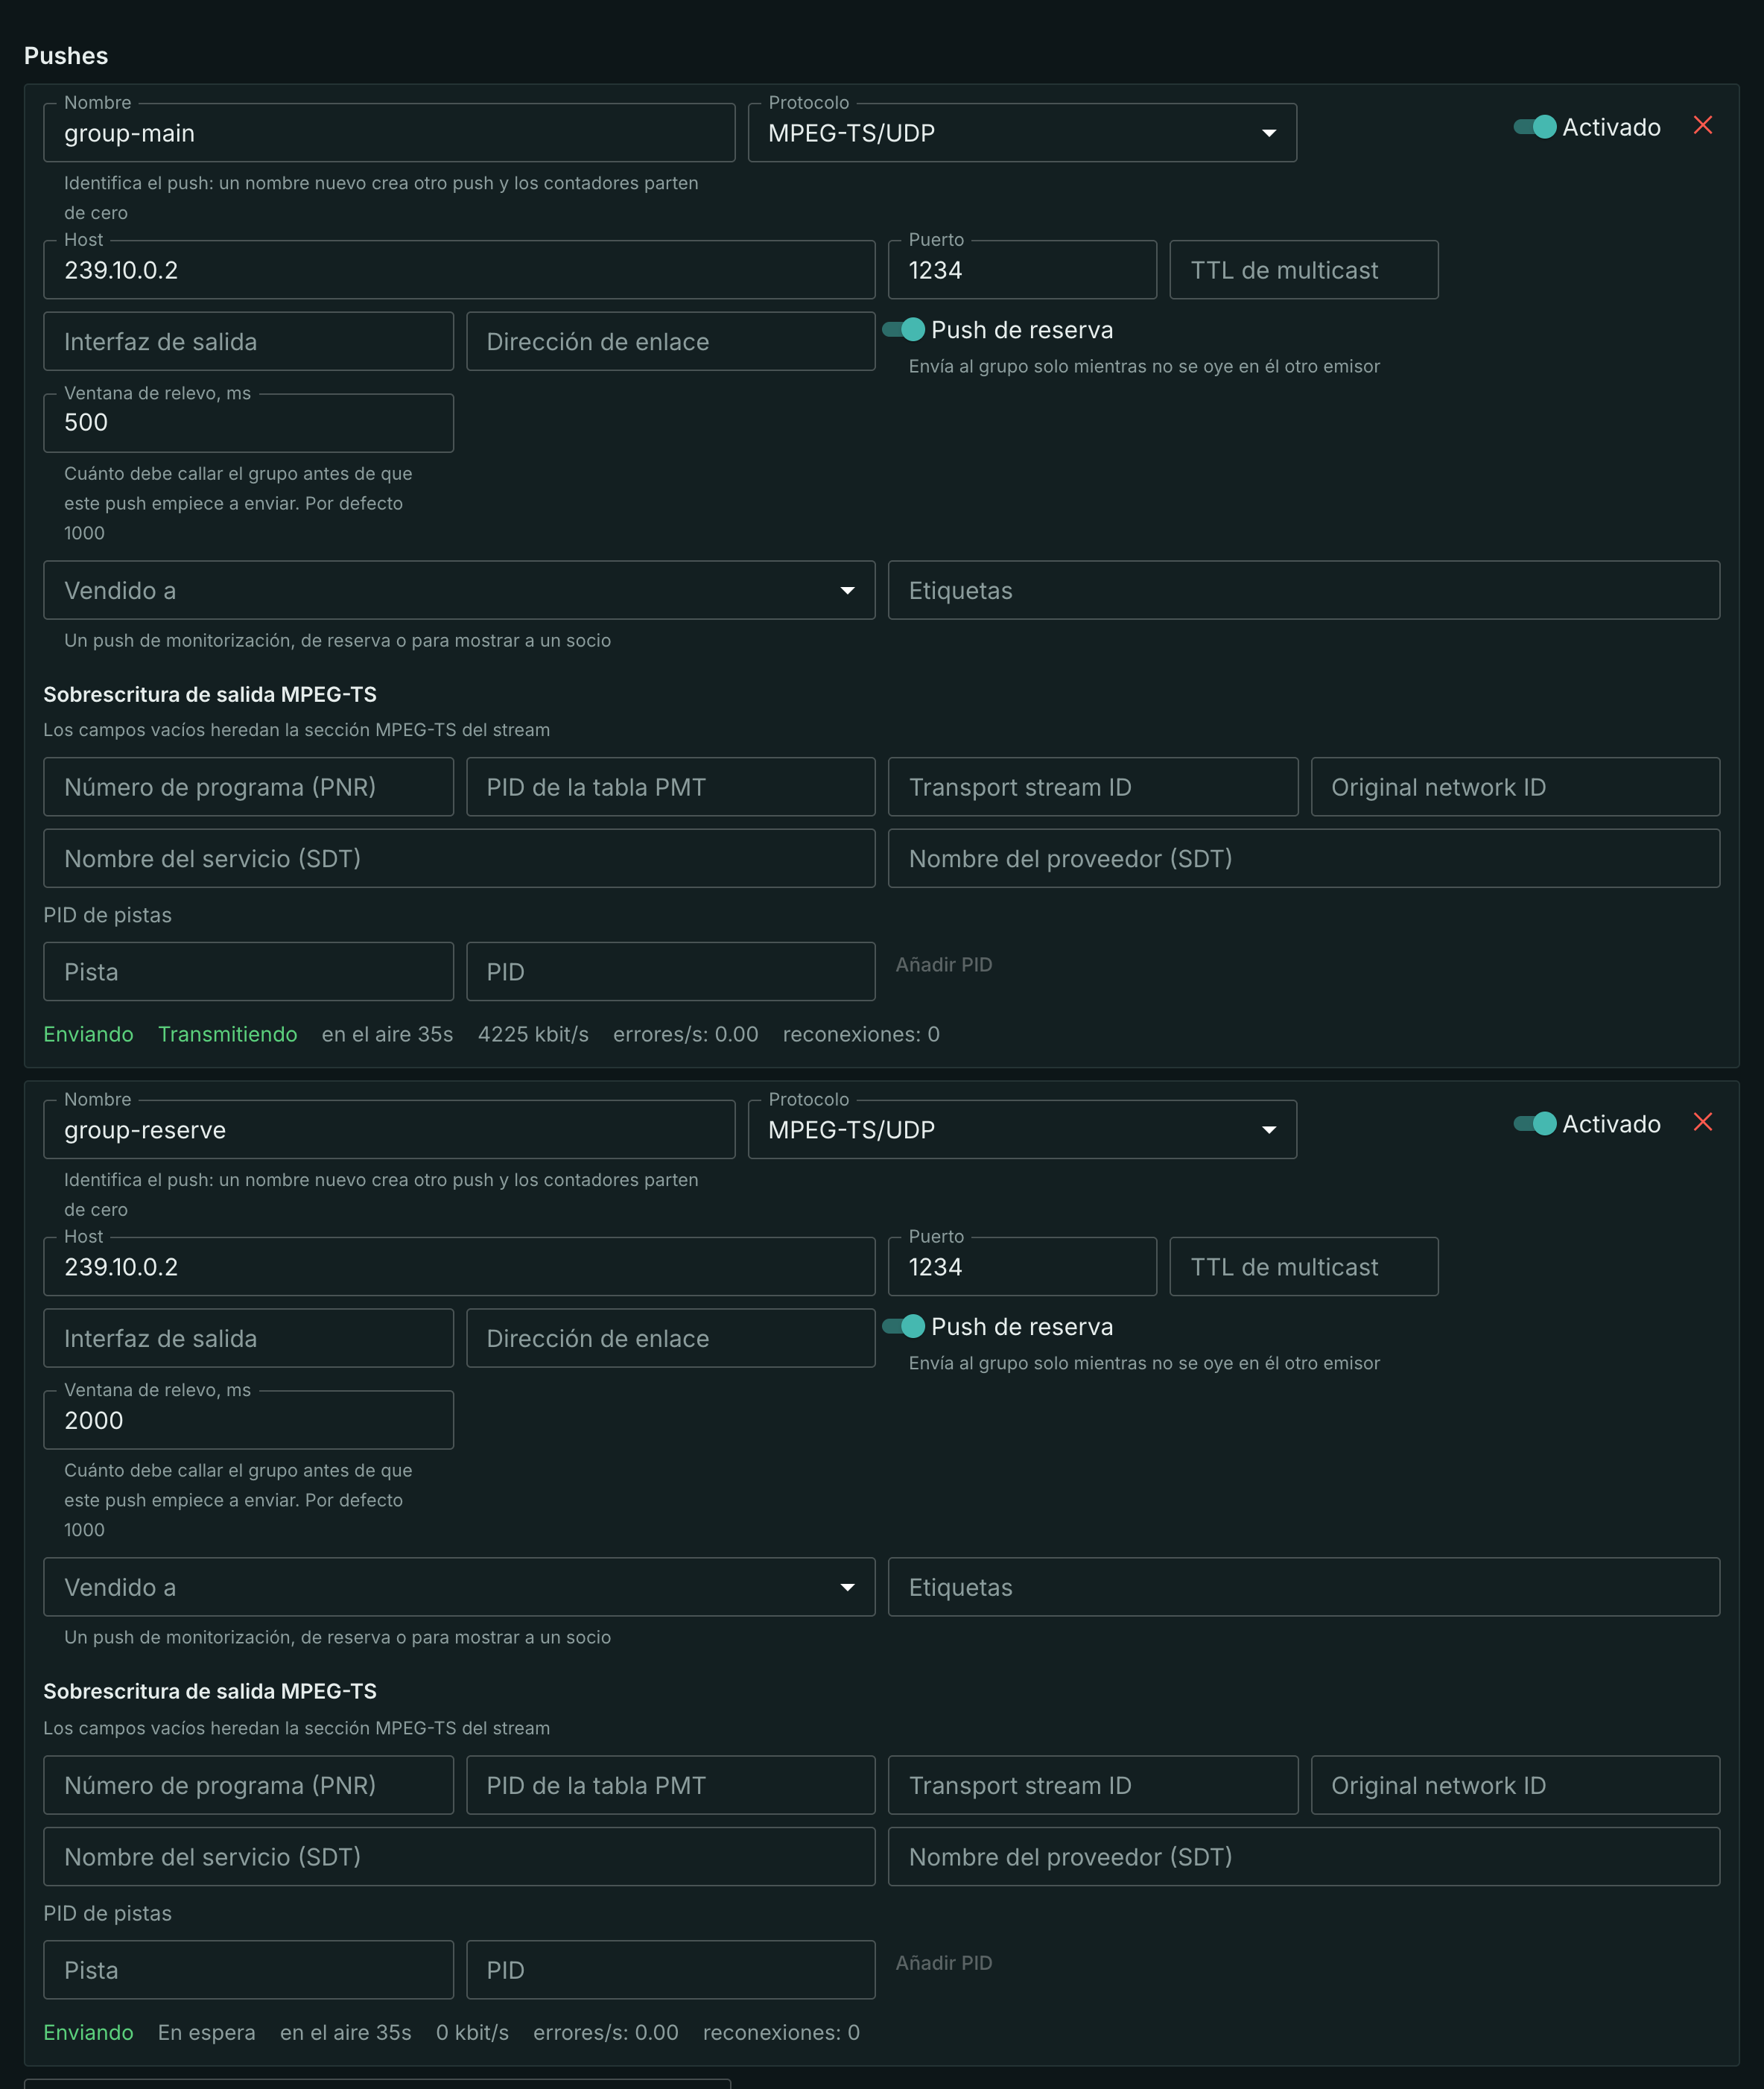The height and width of the screenshot is (2089, 1764).
Task: Focus Interfaz de salida in group-main push
Action: [x=248, y=342]
